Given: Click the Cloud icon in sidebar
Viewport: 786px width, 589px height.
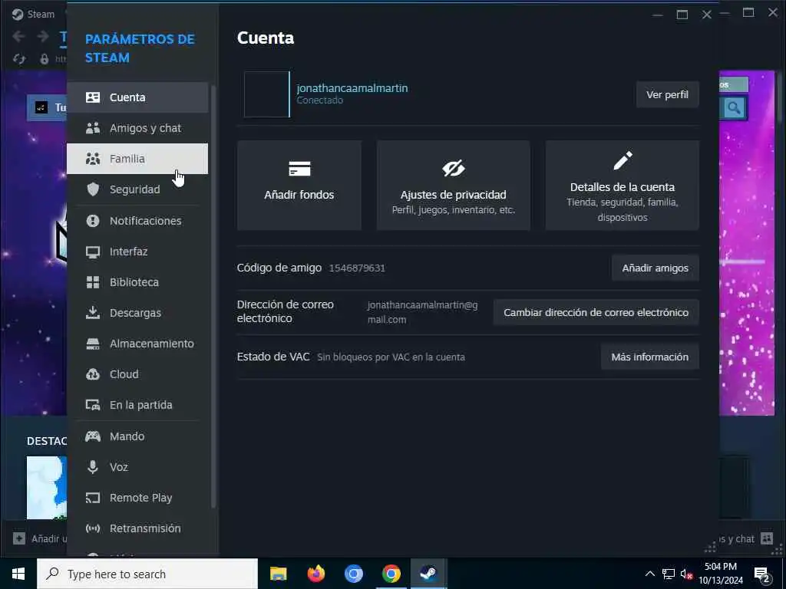Looking at the screenshot, I should click(93, 374).
